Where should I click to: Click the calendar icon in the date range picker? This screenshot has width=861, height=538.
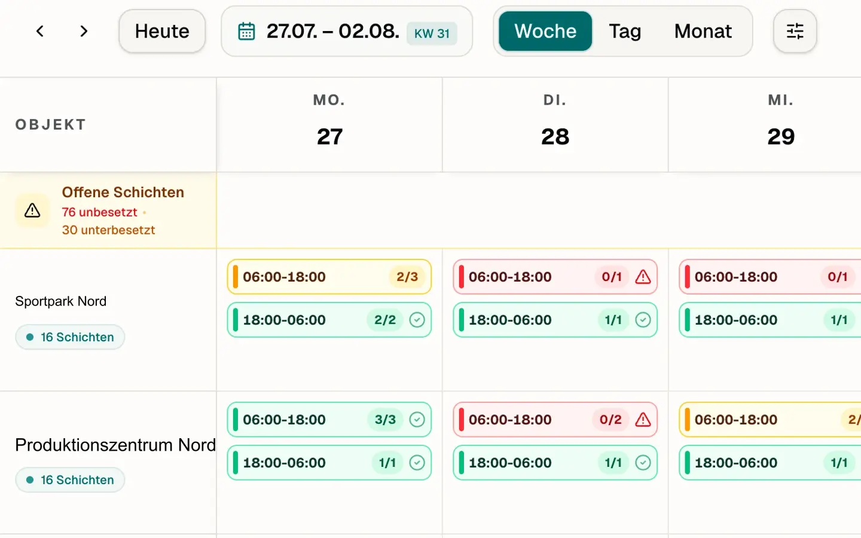coord(246,31)
